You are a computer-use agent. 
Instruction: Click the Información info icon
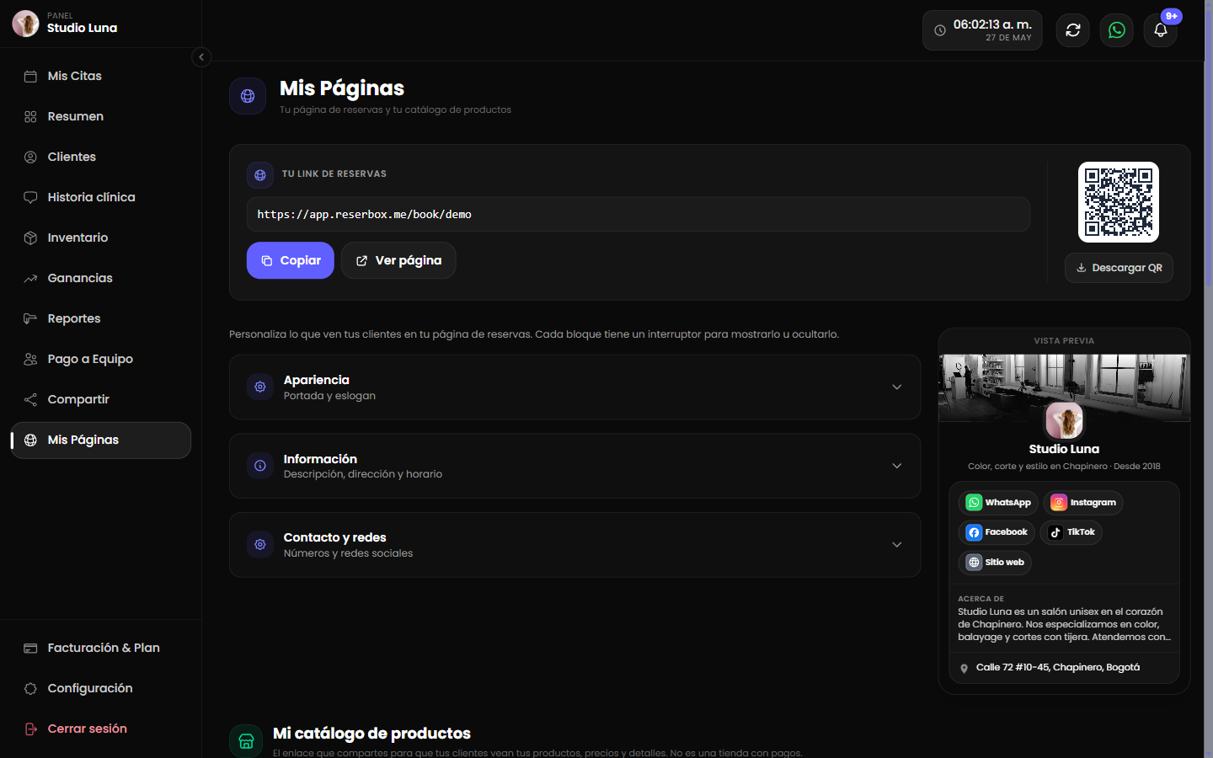tap(260, 466)
